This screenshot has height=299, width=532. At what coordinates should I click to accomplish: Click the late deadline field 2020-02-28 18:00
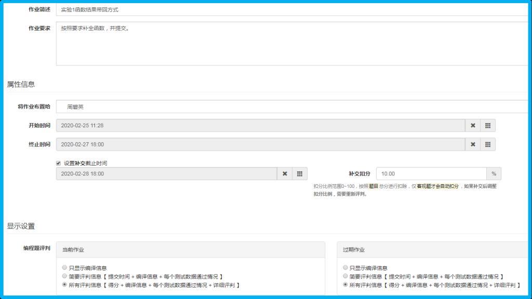coord(166,173)
